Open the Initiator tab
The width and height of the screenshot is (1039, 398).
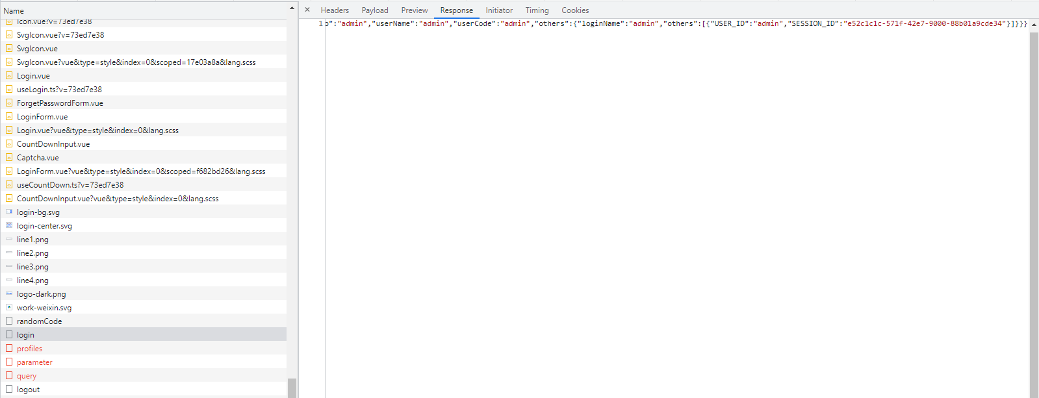[499, 10]
